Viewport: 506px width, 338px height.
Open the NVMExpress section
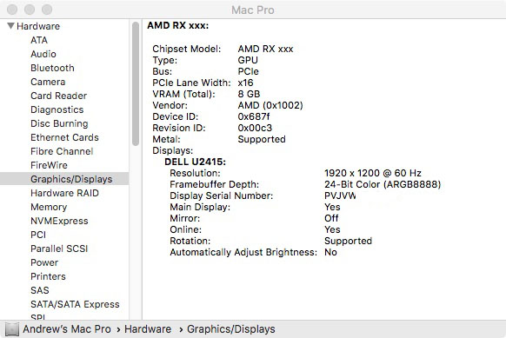tap(59, 221)
